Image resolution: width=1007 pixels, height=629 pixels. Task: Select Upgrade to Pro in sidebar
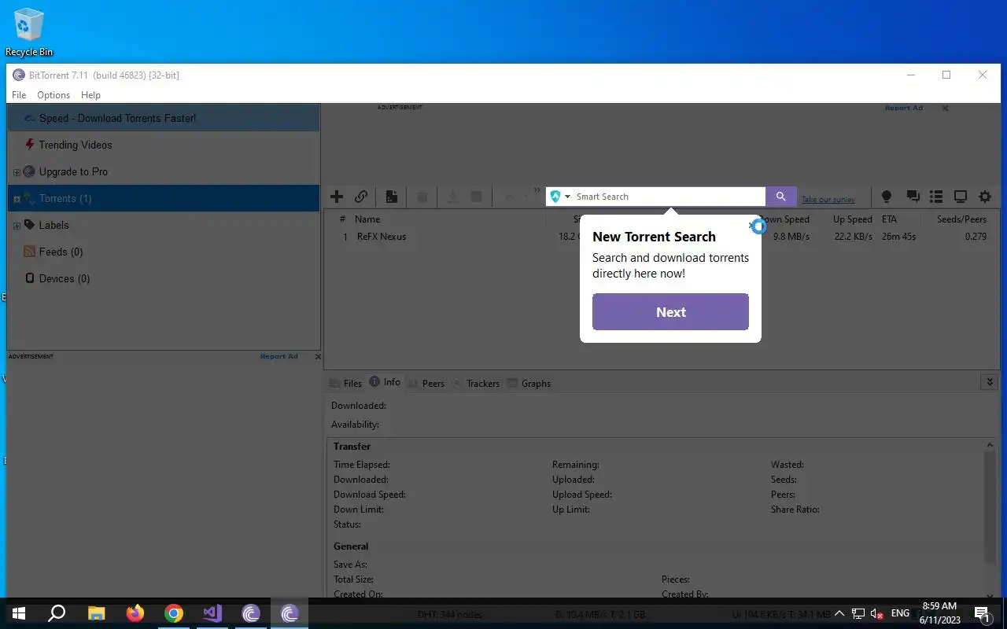pyautogui.click(x=73, y=171)
